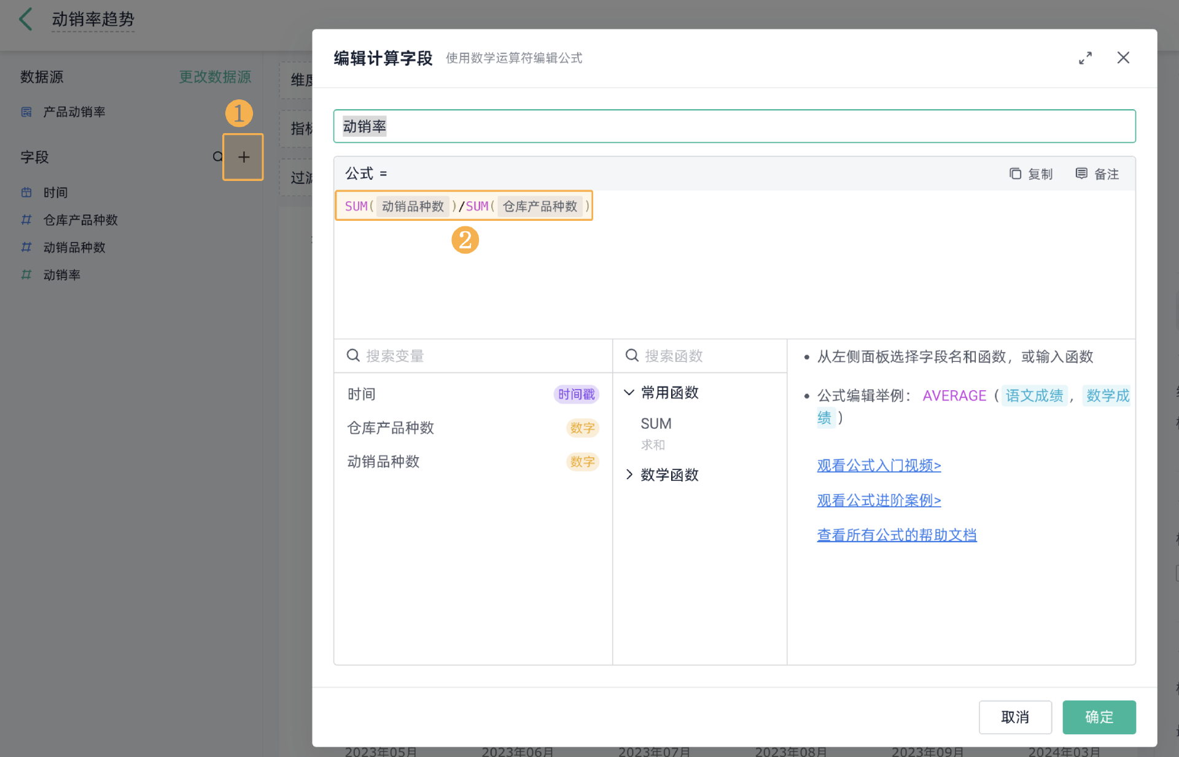This screenshot has width=1179, height=757.
Task: Click the field name input 动销率
Action: pyautogui.click(x=734, y=126)
